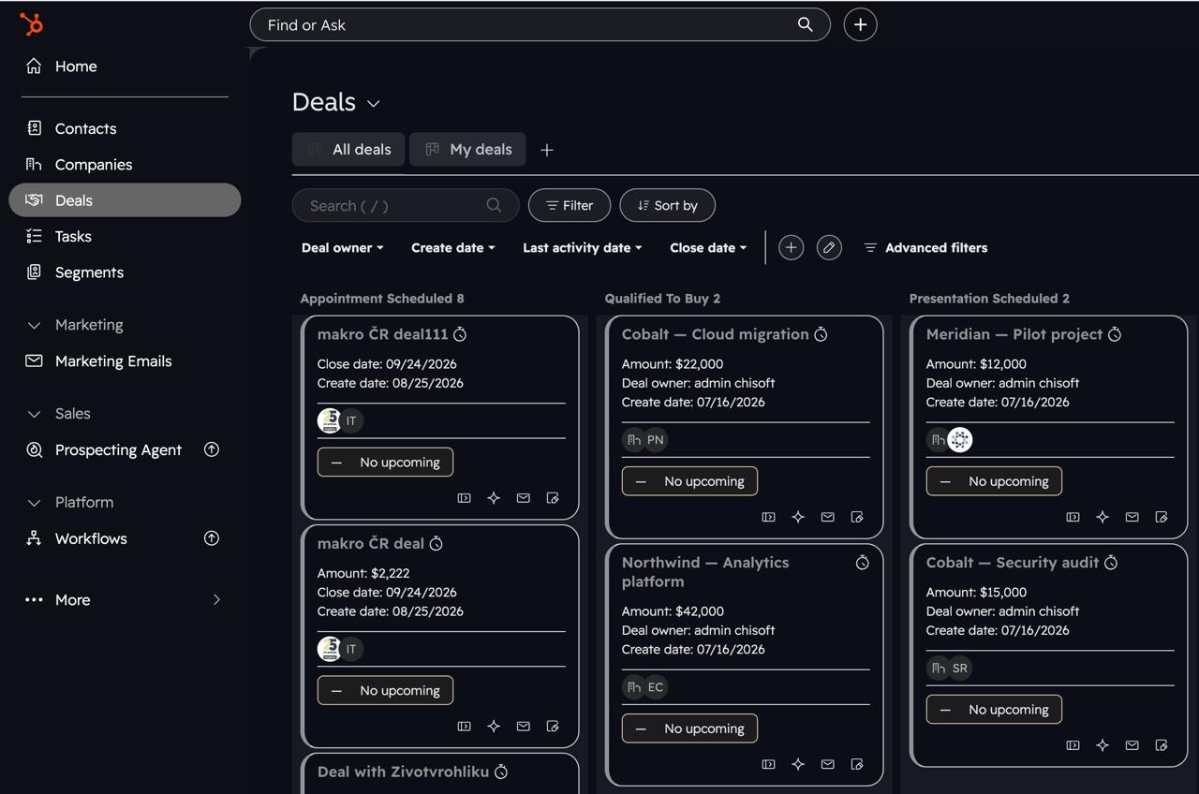Open the Last activity date dropdown
Screen dimensions: 1199x794
[583, 248]
